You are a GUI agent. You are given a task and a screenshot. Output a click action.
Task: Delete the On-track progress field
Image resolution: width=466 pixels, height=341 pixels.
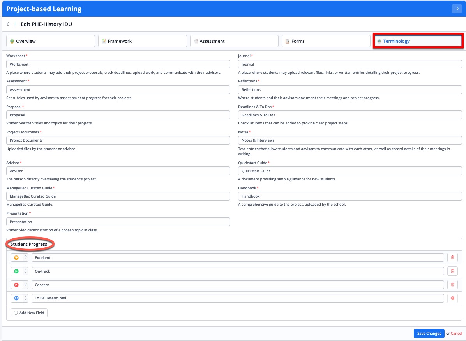click(x=452, y=271)
